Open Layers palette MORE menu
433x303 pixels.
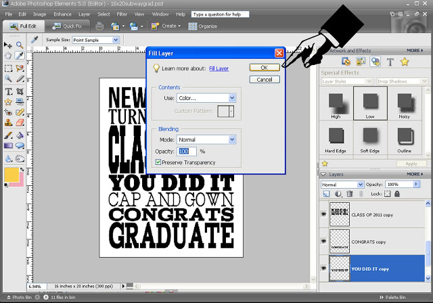[415, 174]
